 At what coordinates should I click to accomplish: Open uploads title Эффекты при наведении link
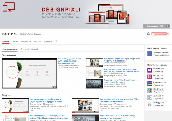coord(119,100)
